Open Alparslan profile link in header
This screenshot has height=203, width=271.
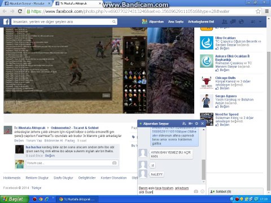coord(156,22)
